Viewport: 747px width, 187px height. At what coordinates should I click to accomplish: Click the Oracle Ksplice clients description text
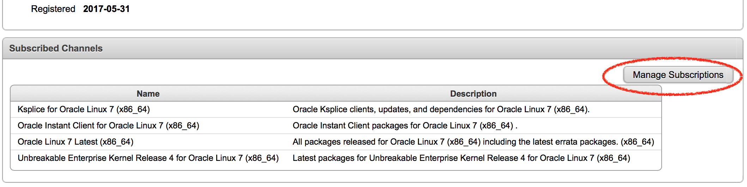click(x=441, y=109)
